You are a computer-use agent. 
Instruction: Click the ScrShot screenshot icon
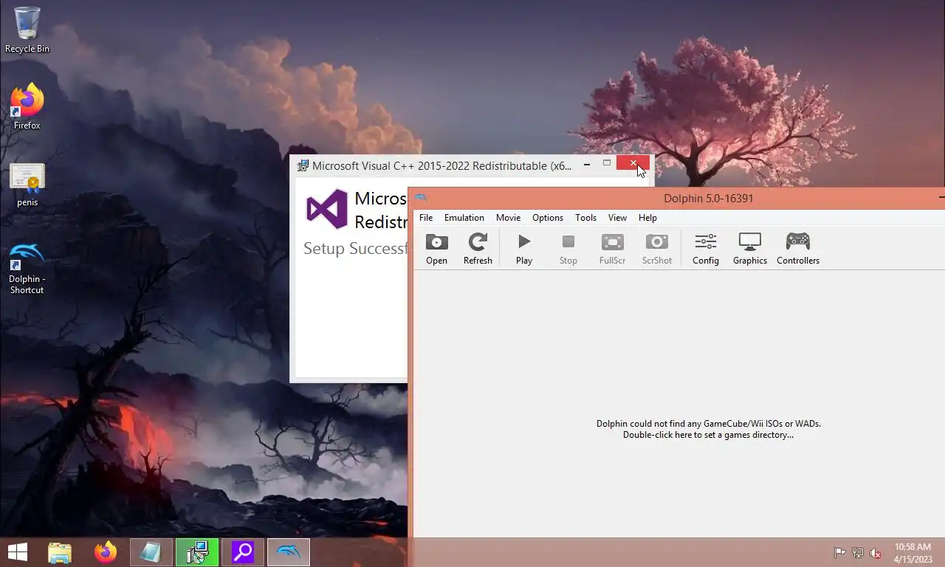coord(656,249)
